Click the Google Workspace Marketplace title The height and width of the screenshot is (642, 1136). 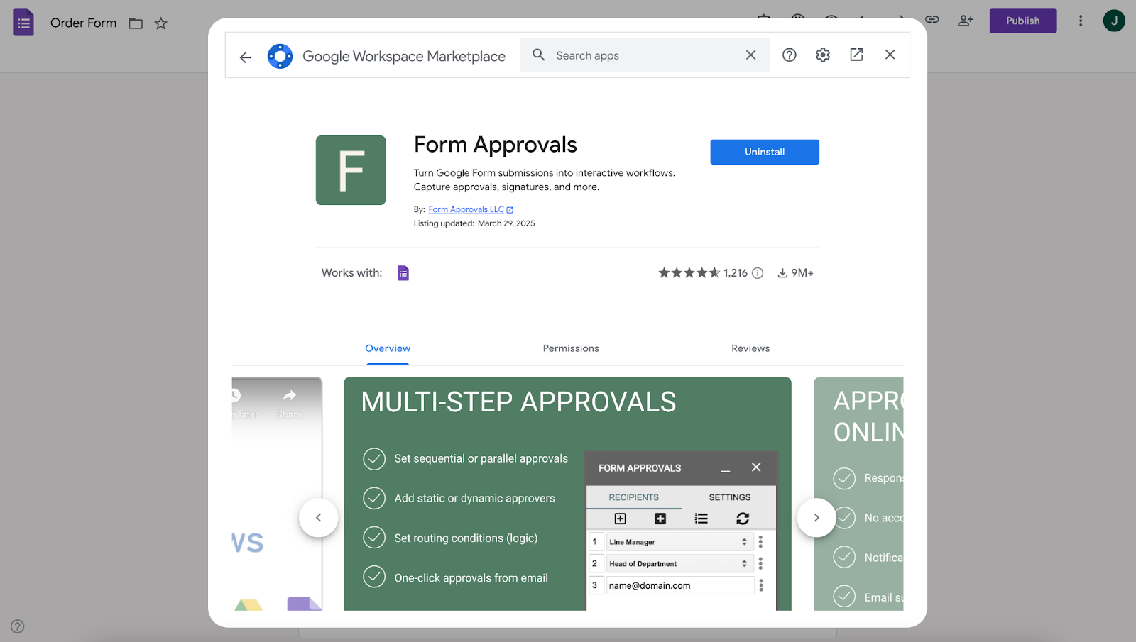click(x=404, y=56)
